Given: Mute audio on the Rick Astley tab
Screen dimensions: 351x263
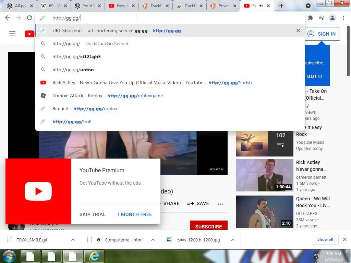Looking at the screenshot, I should click(x=261, y=6).
